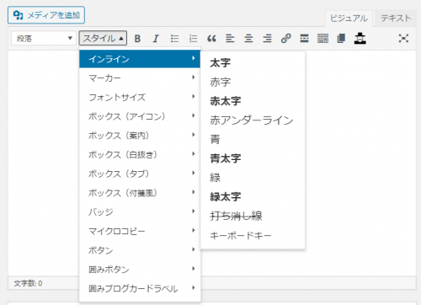Toggle bold formatting icon
421x305 pixels.
(x=137, y=38)
